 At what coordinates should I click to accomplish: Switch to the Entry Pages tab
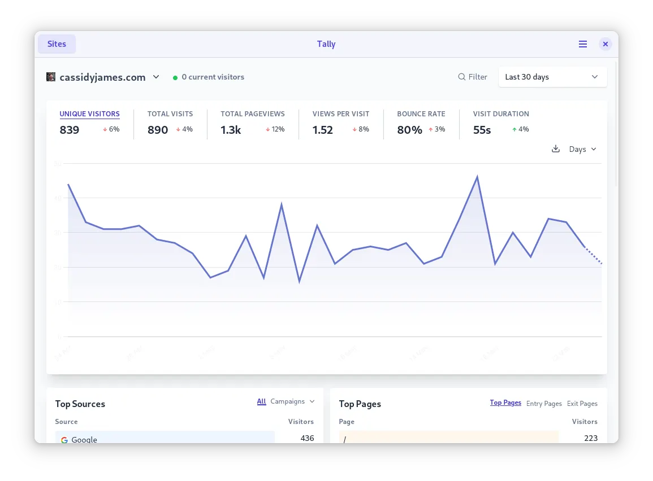click(x=544, y=404)
